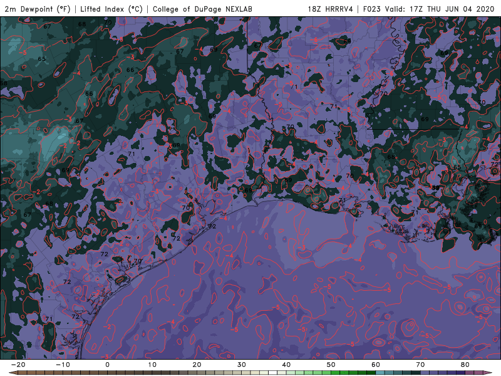Click the "2m Dewpoint (°F)" title text
Screen dimensions: 501x376
38,9
